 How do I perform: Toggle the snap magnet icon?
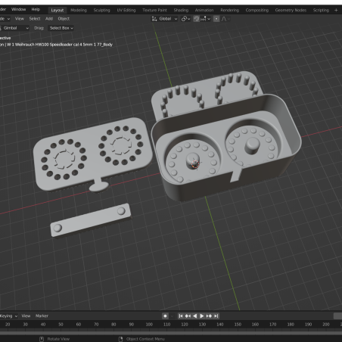coord(196,19)
